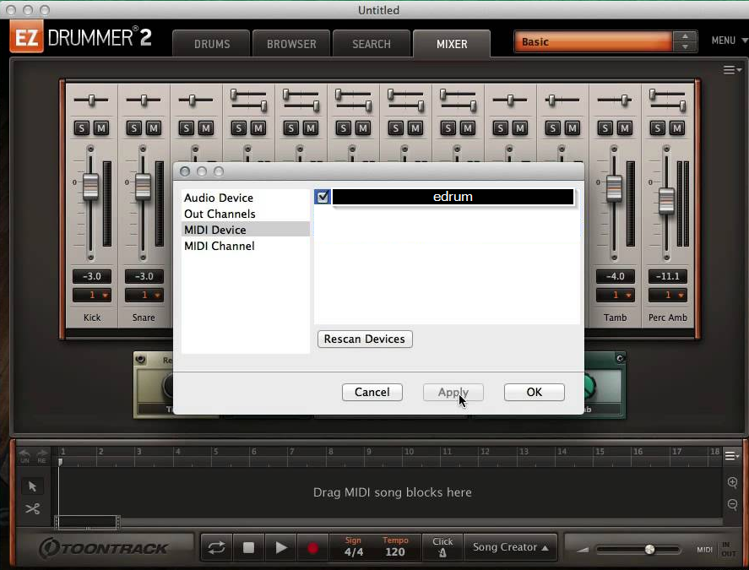Viewport: 749px width, 570px height.
Task: Click Apply in the settings dialog
Action: 453,393
